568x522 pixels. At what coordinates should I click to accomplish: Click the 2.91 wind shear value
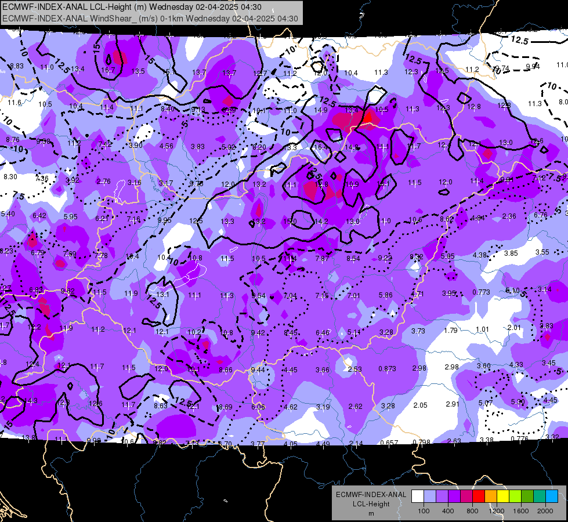pyautogui.click(x=453, y=404)
